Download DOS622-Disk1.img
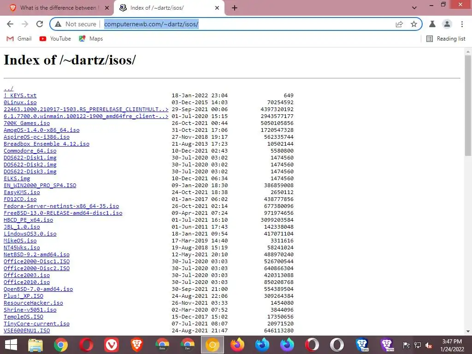472x354 pixels. point(30,158)
